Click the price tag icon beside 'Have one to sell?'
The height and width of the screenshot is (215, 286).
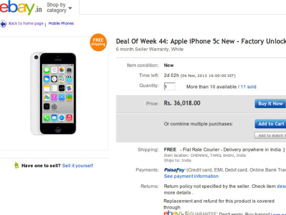[17, 165]
